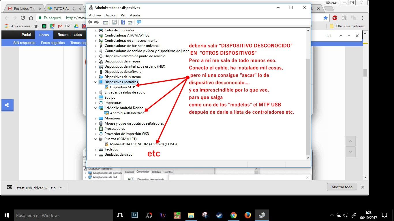
Task: Click the blue share button on page
Action: tap(7, 105)
